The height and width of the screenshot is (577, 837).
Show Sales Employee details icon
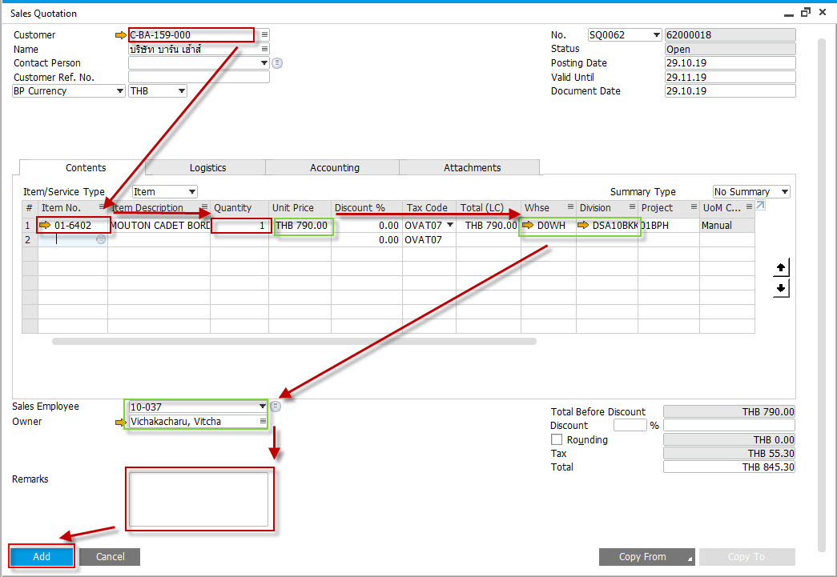[x=276, y=407]
